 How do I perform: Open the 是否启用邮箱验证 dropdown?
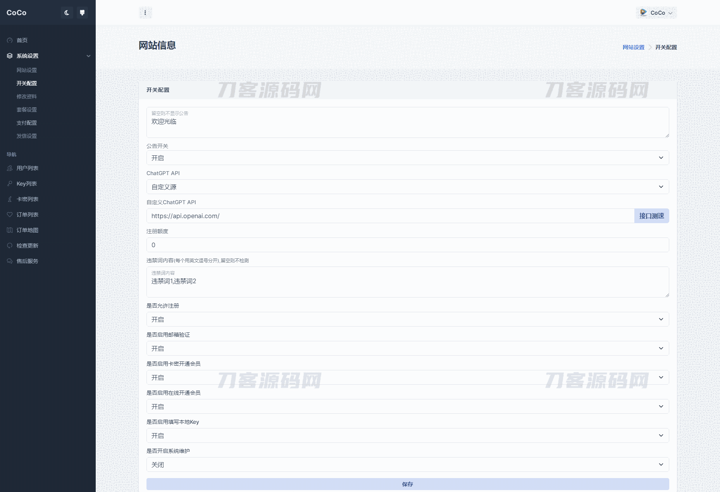click(x=408, y=348)
